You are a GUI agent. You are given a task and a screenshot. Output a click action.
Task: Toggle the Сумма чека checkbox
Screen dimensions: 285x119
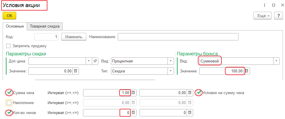point(9,93)
